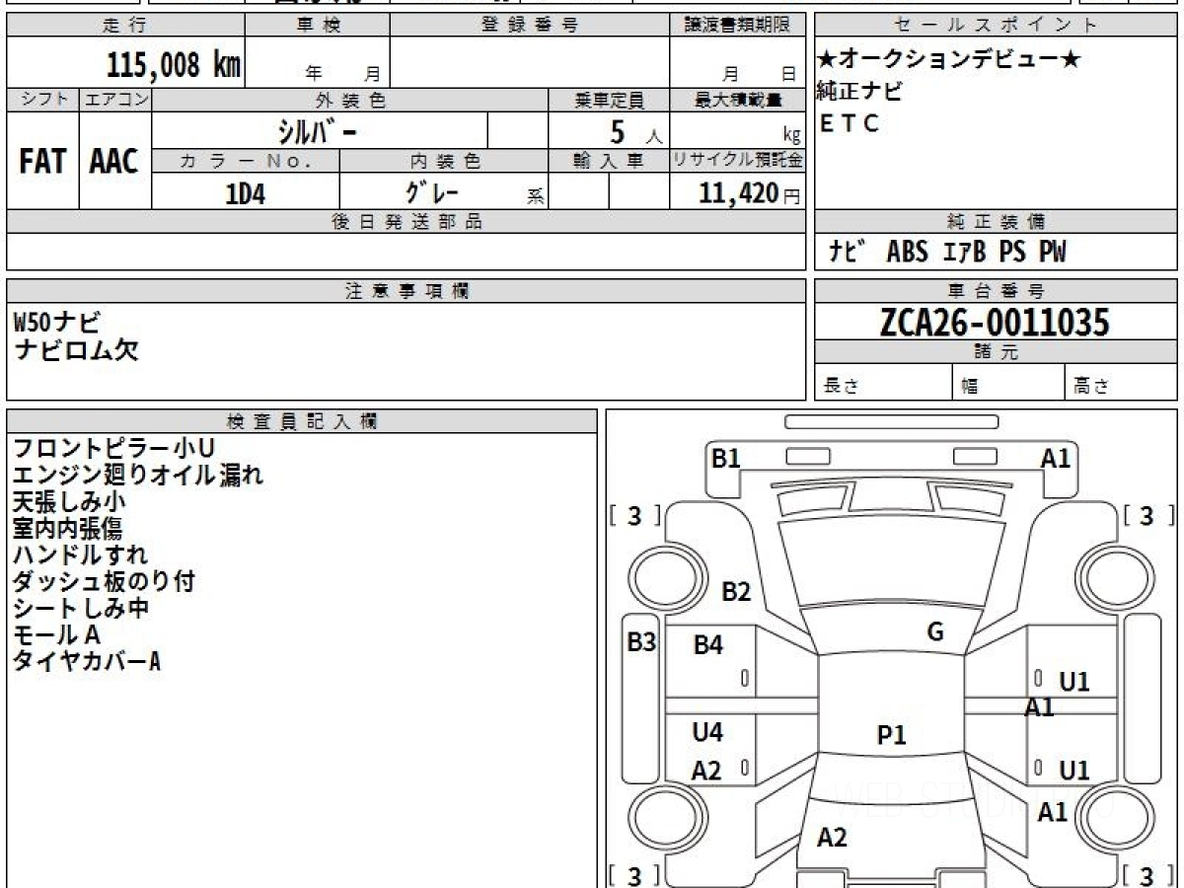Click the FAT shift value

point(43,161)
